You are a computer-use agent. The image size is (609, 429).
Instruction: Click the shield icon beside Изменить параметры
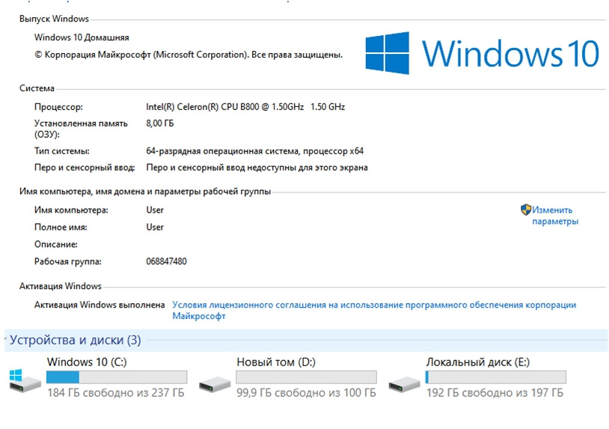point(525,210)
